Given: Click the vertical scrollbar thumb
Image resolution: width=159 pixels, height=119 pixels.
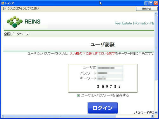Looking at the screenshot, I should point(156,48).
